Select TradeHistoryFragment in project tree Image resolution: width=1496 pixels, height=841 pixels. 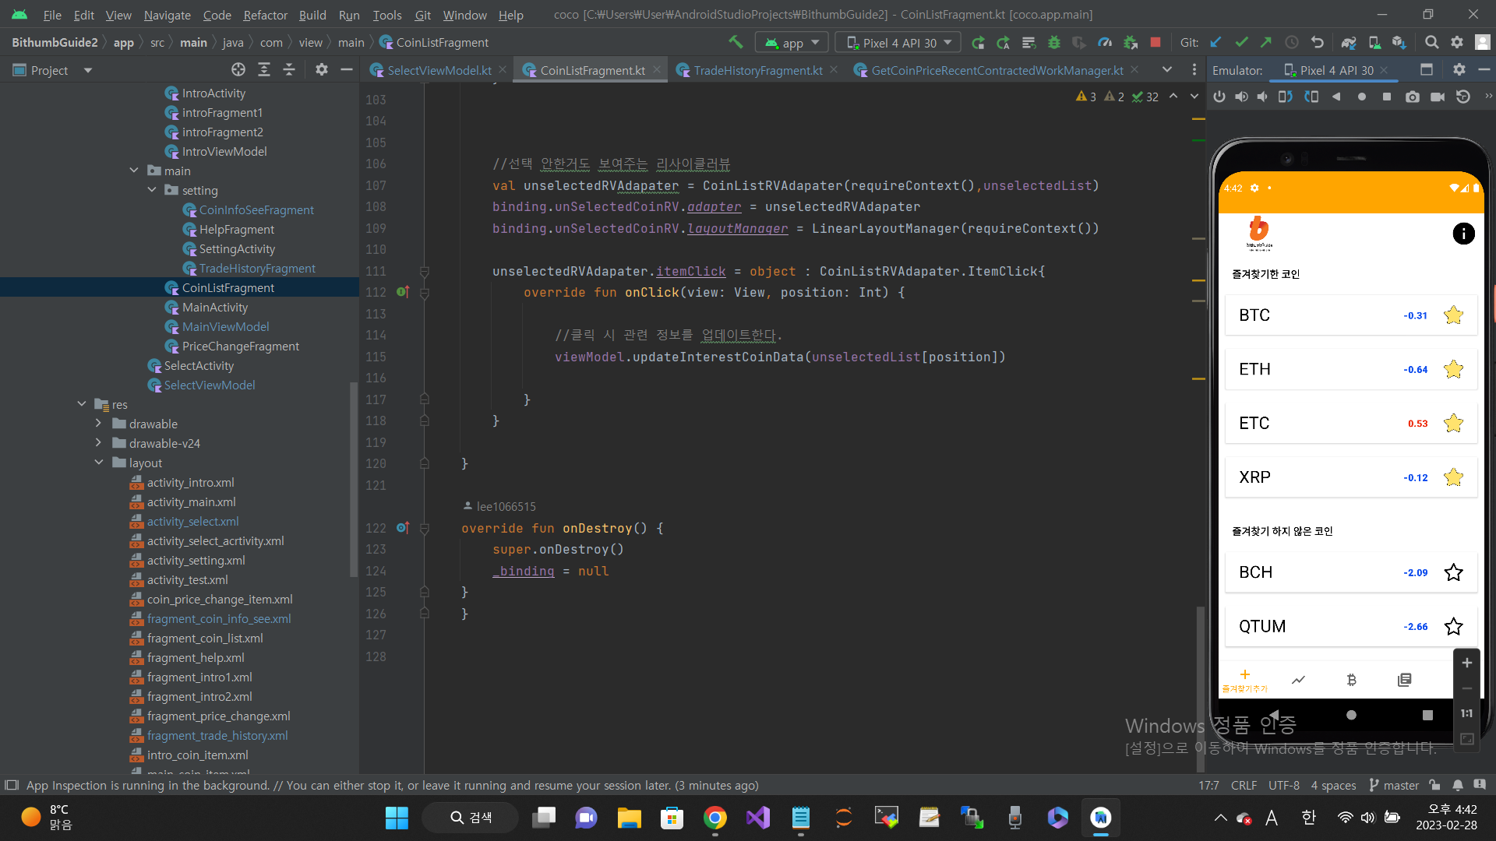(257, 268)
